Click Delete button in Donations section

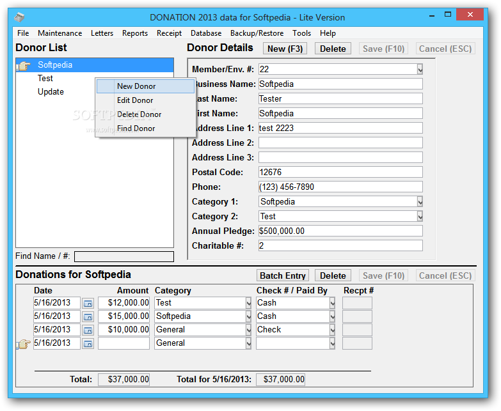click(333, 275)
